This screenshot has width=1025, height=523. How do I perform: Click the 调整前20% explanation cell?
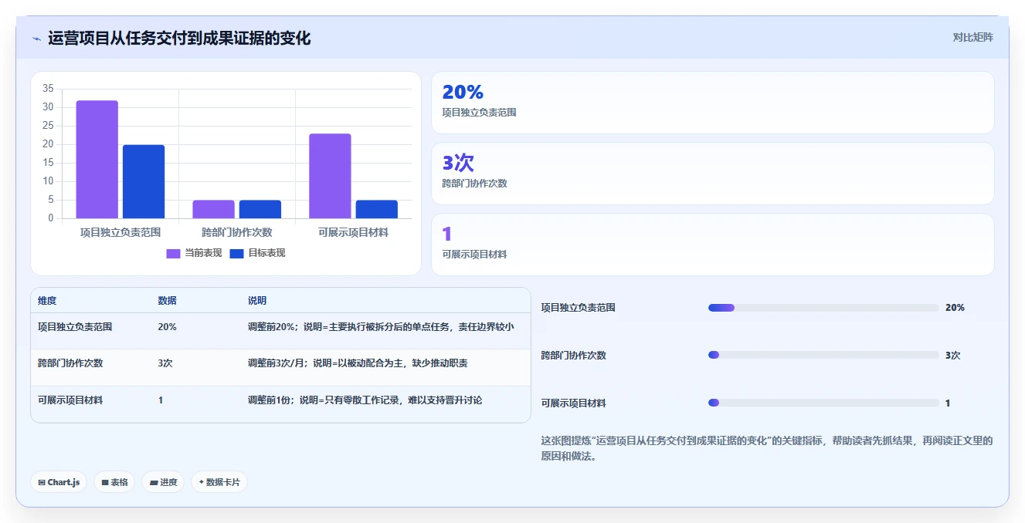[381, 327]
